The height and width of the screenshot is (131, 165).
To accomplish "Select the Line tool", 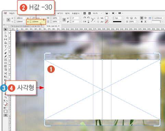I will [x=5, y=50].
